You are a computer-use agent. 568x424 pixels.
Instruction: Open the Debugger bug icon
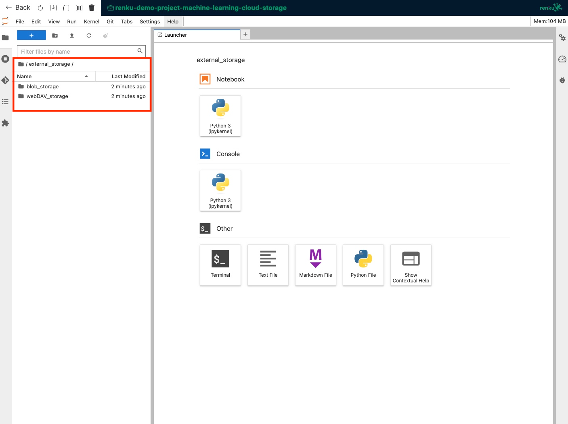pyautogui.click(x=562, y=80)
